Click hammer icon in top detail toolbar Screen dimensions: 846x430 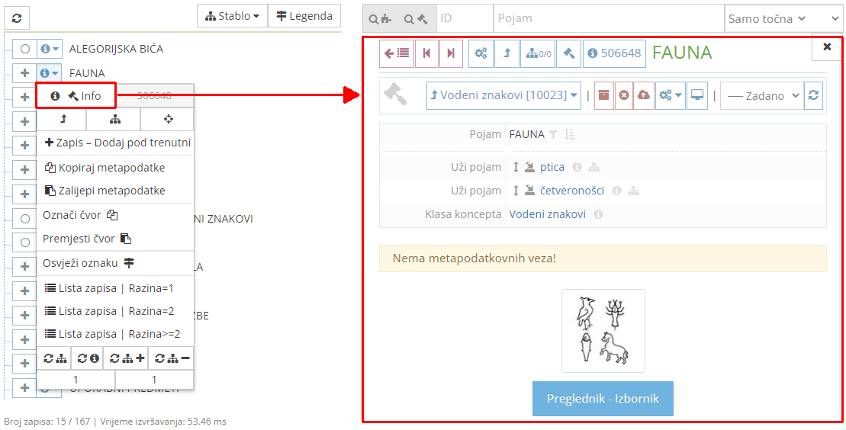(568, 53)
